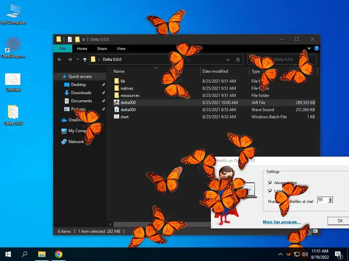349x261 pixels.
Task: Open Documents in navigation pane
Action: [81, 101]
